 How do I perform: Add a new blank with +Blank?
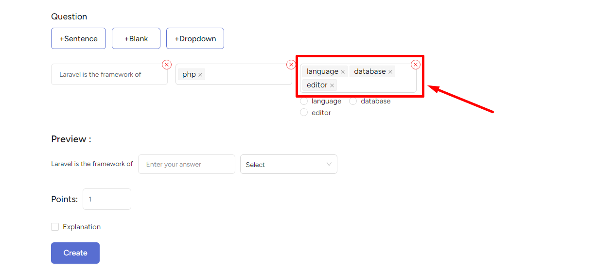tap(136, 38)
